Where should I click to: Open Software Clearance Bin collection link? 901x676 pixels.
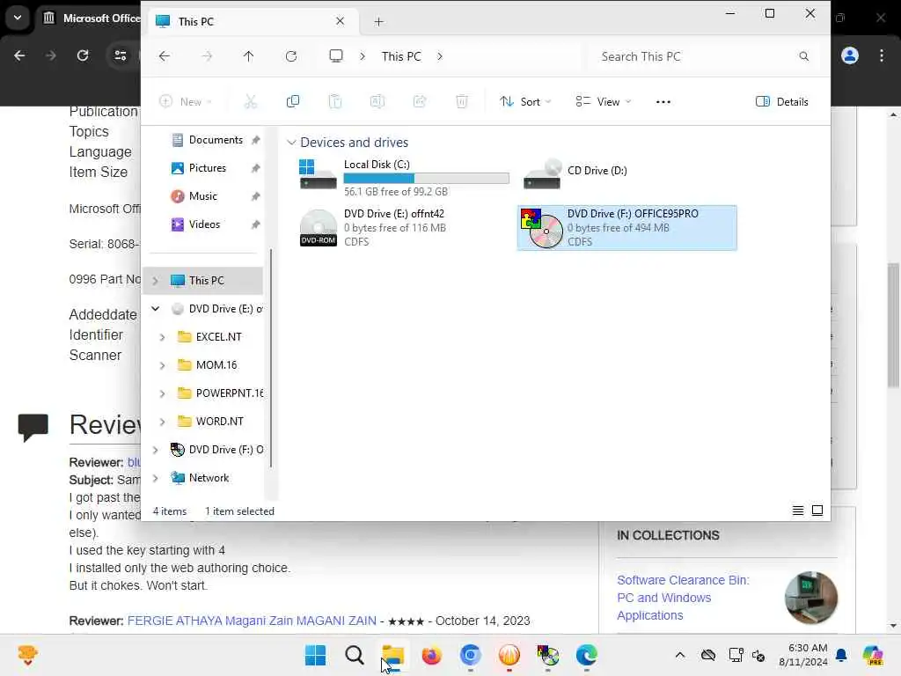click(683, 598)
